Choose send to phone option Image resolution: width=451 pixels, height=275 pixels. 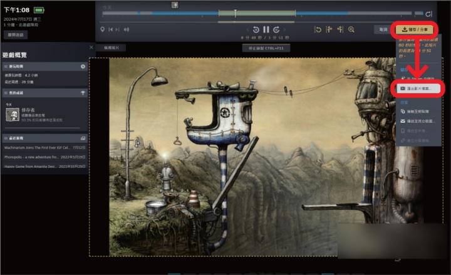(418, 131)
